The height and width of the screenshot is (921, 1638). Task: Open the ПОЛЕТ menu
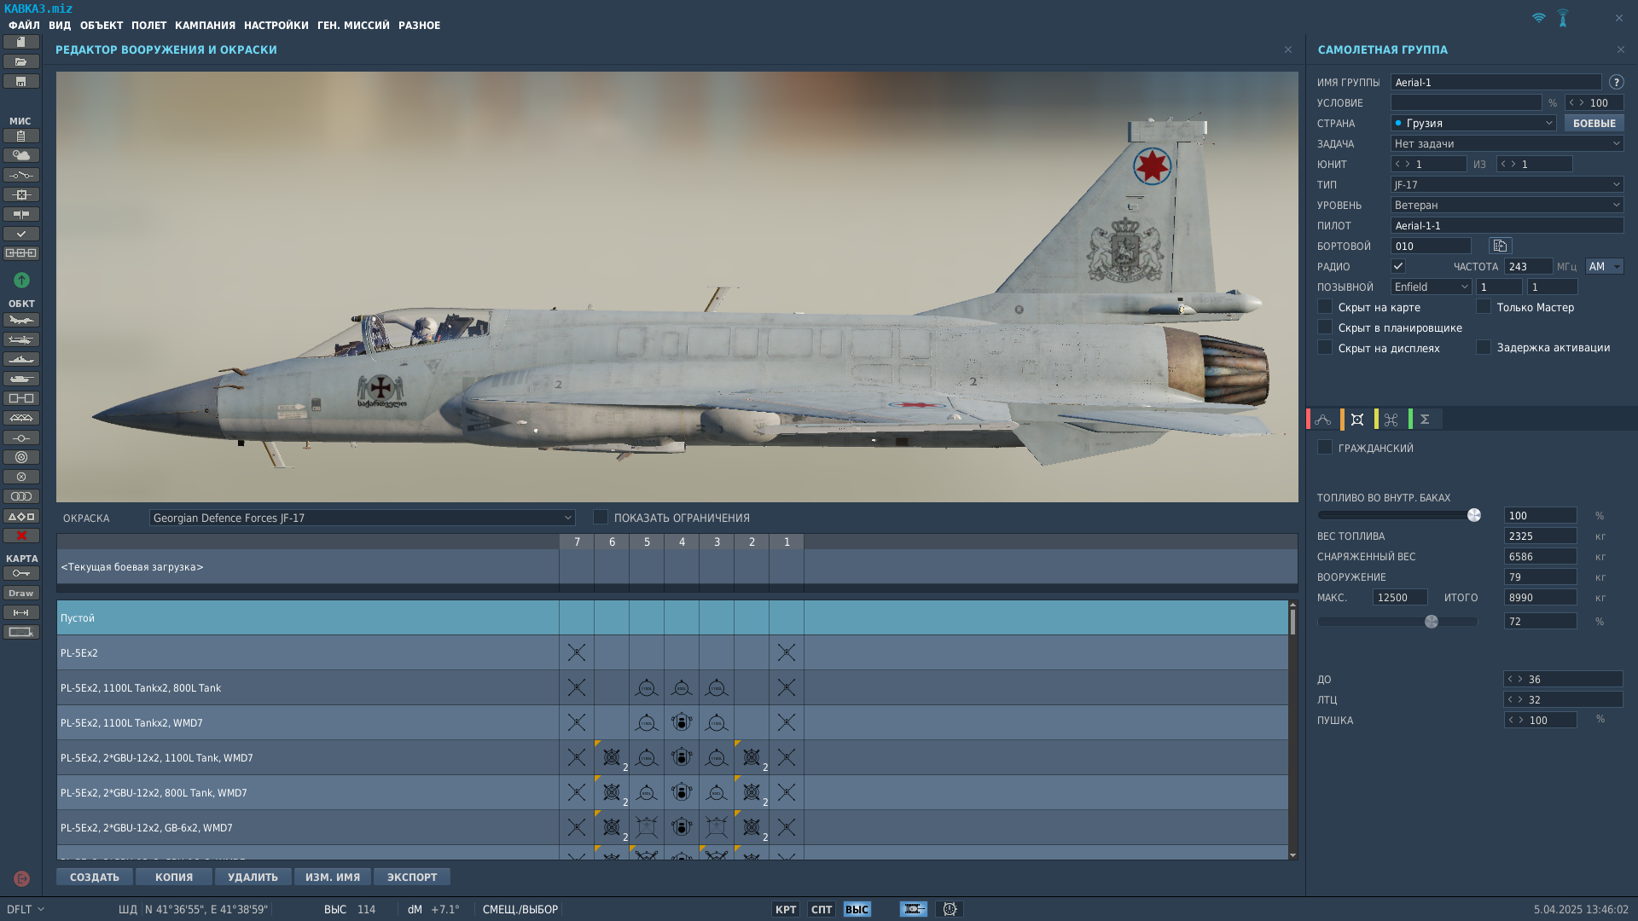[150, 25]
